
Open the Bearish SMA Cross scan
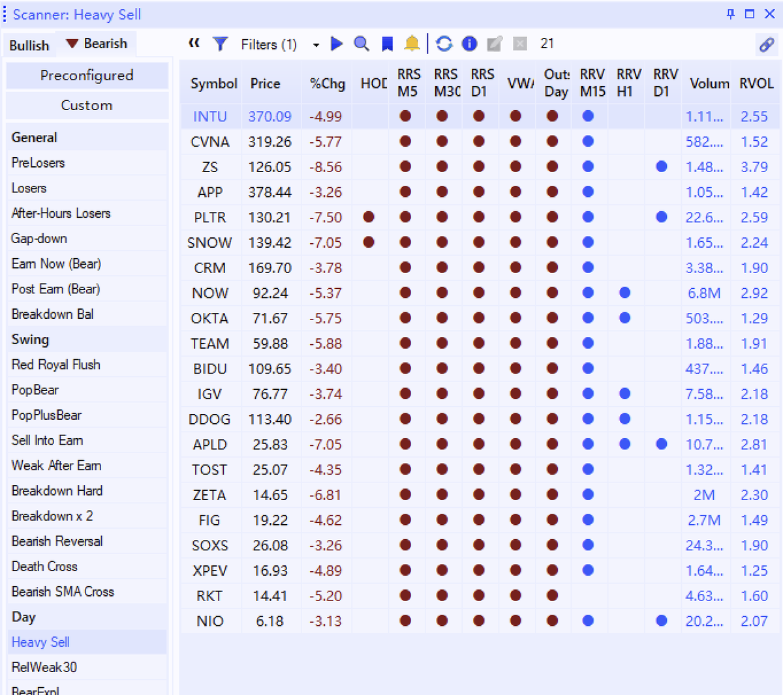[x=87, y=592]
